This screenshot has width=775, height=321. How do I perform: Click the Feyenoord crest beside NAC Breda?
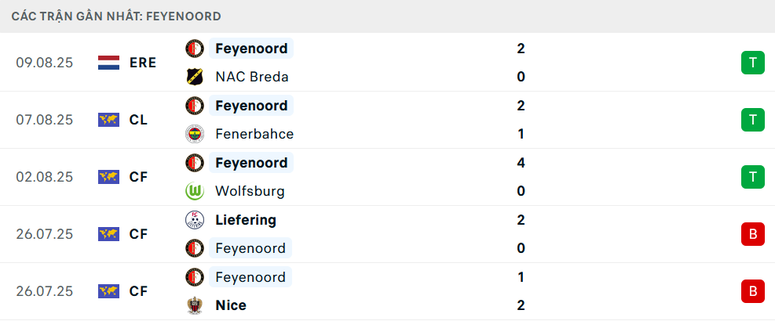[x=194, y=49]
